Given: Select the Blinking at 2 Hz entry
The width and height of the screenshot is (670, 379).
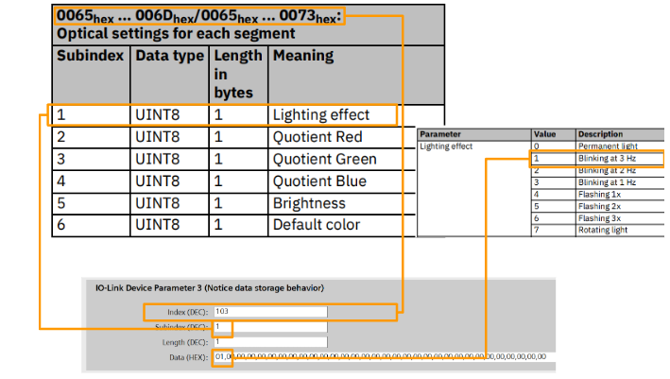Looking at the screenshot, I should [606, 169].
